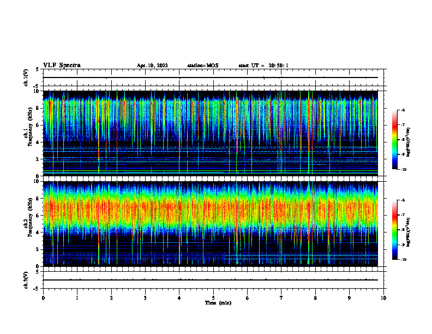The width and height of the screenshot is (432, 334).
Task: Click the ch.2 spectrogram color scale bar
Action: tap(395, 230)
